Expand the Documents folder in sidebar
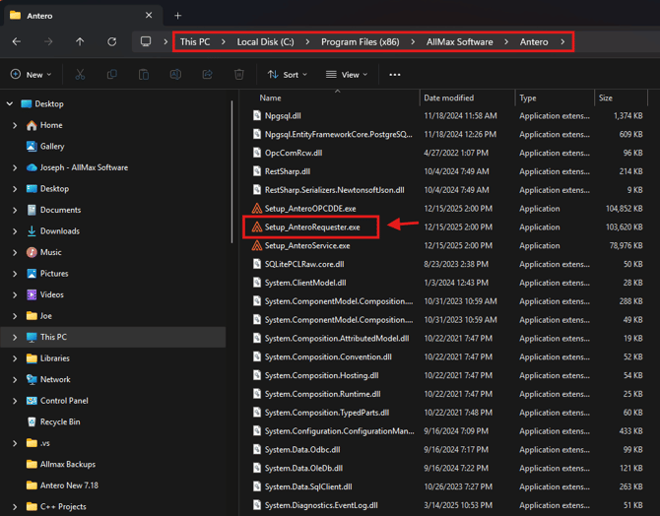Viewport: 660px width, 516px height. pyautogui.click(x=15, y=210)
